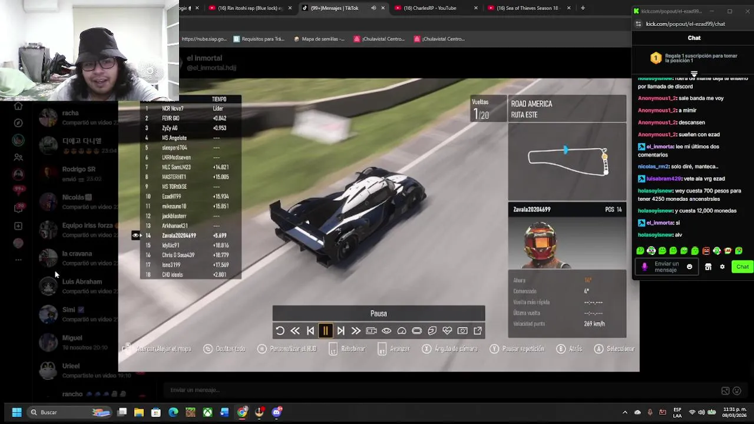
Task: Click the green Chat send button
Action: (x=742, y=267)
